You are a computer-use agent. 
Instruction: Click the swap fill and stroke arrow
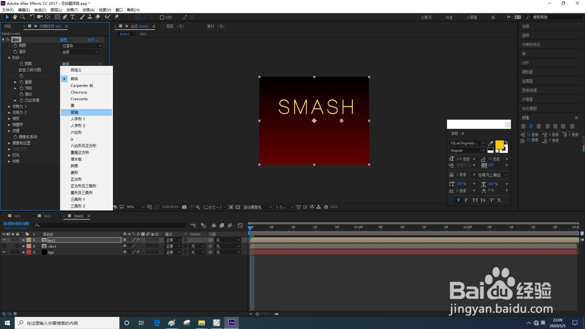coord(506,143)
